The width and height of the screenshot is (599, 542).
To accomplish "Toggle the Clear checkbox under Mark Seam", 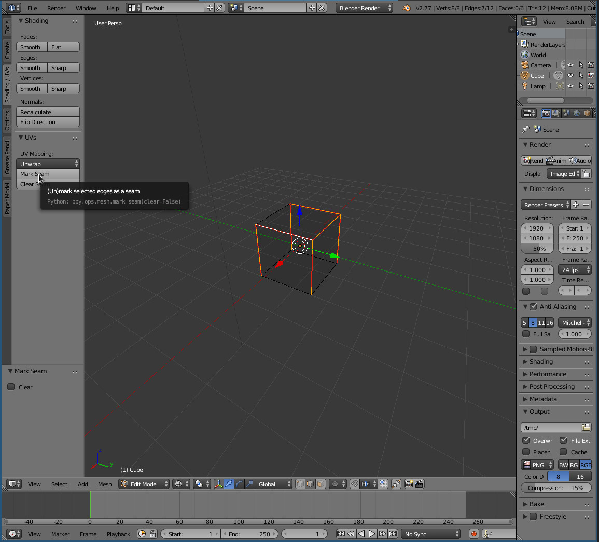I will tap(11, 387).
